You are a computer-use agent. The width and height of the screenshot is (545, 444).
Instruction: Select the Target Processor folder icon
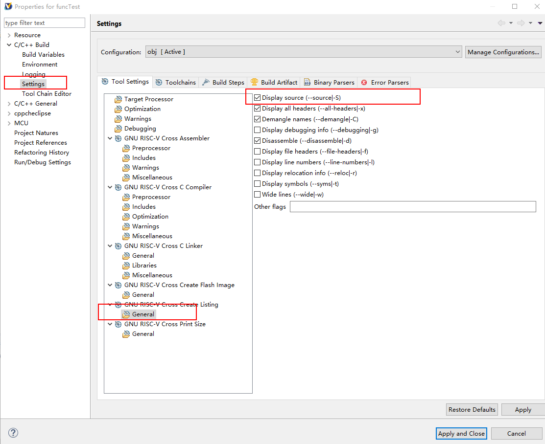coord(118,99)
